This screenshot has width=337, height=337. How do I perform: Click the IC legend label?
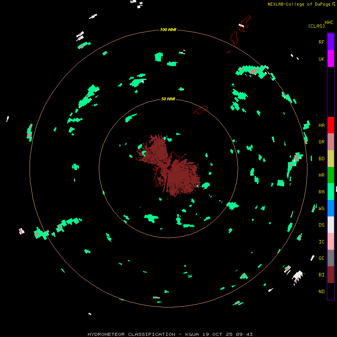(321, 242)
